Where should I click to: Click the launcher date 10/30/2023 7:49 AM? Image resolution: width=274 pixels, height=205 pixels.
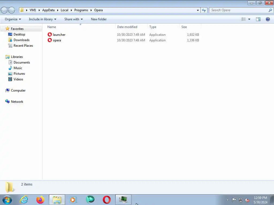point(131,35)
